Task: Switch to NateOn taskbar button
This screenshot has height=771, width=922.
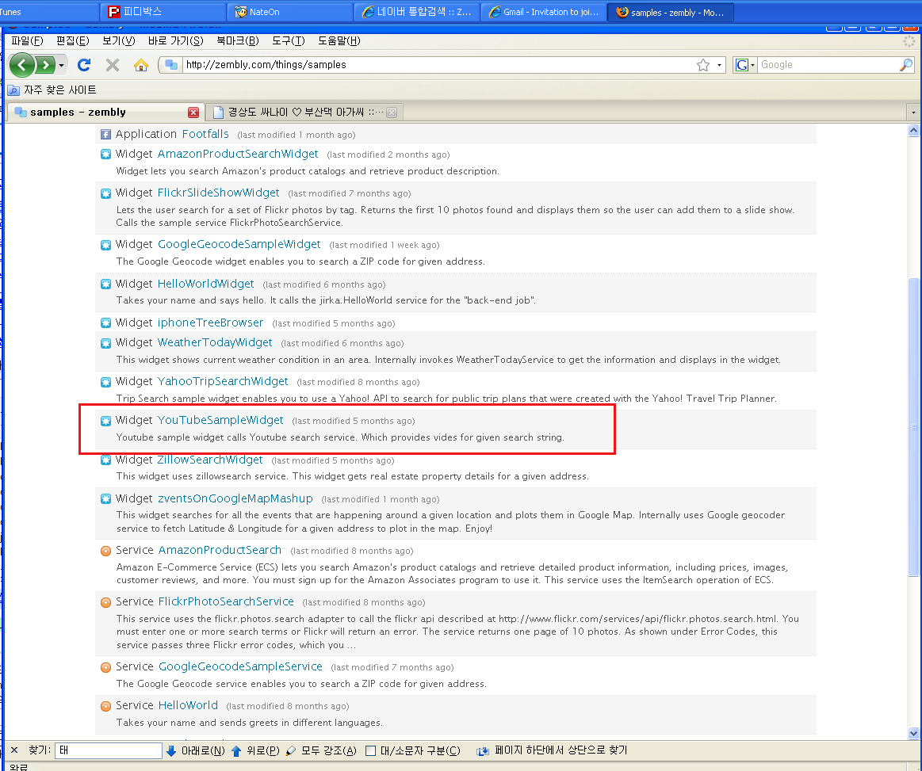Action: coord(290,12)
